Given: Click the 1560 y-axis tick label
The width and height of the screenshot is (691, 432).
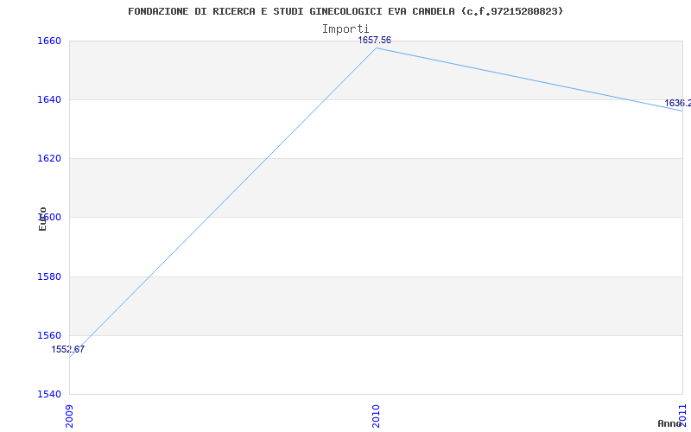Looking at the screenshot, I should tap(49, 335).
